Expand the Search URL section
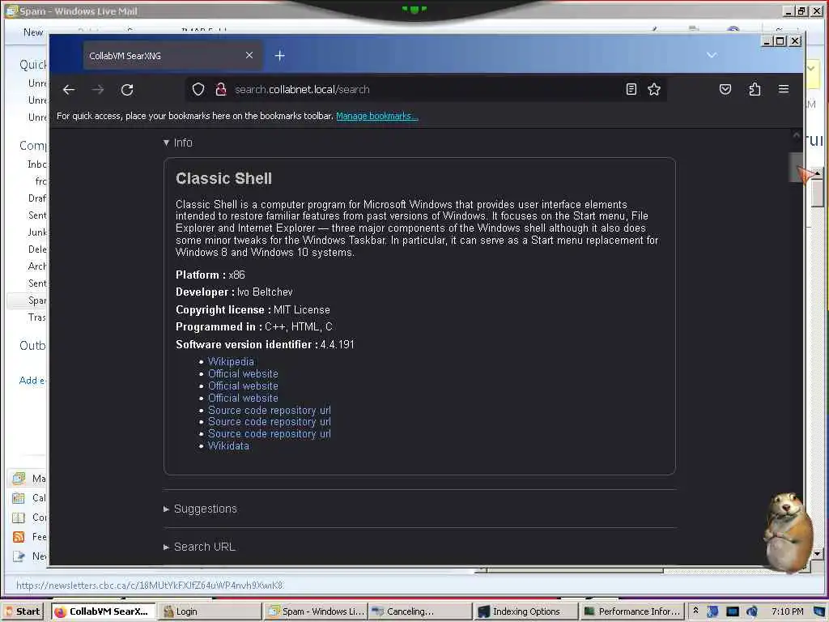This screenshot has height=622, width=829. tap(199, 547)
